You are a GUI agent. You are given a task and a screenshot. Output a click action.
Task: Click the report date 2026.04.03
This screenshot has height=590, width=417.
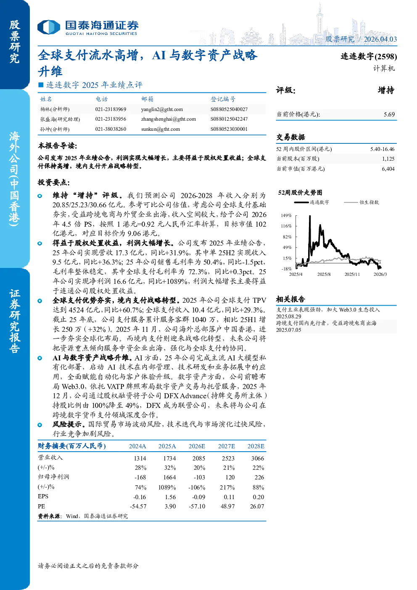click(x=380, y=39)
